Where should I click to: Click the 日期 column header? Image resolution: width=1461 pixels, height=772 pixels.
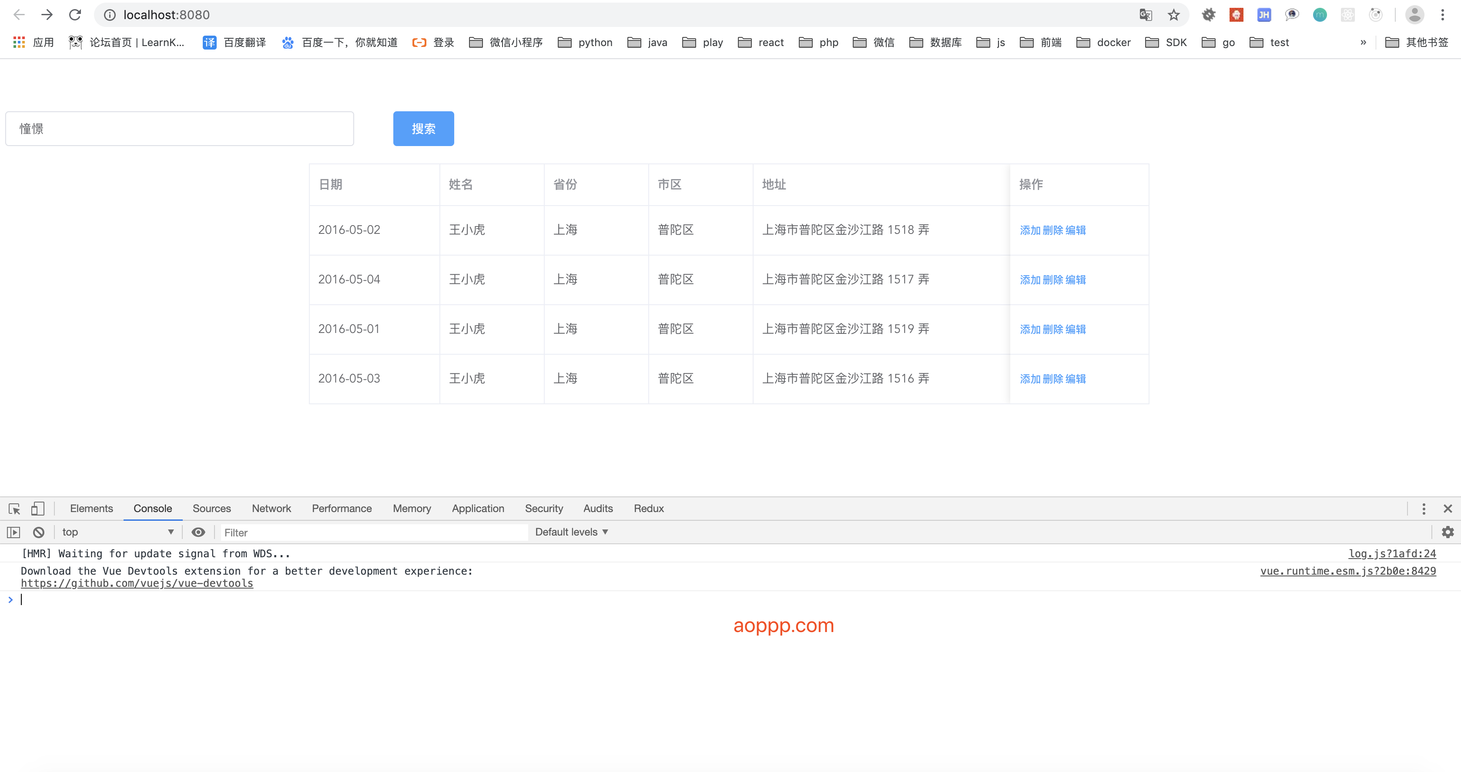[x=374, y=184]
